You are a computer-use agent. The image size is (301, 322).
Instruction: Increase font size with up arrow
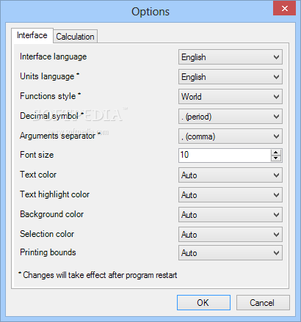click(276, 153)
